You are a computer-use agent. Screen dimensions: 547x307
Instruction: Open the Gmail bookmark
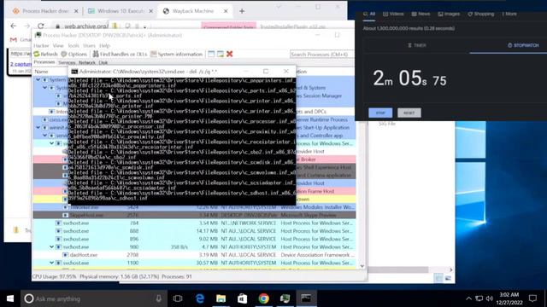(20, 40)
